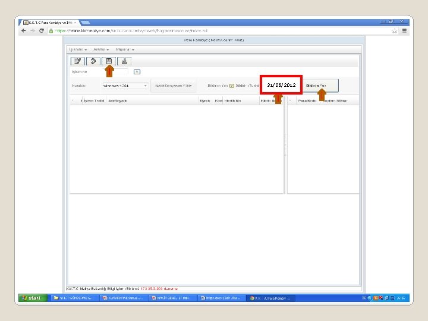The height and width of the screenshot is (321, 428).
Task: Click the Nakit Dosyasını Yükle button
Action: coord(174,86)
